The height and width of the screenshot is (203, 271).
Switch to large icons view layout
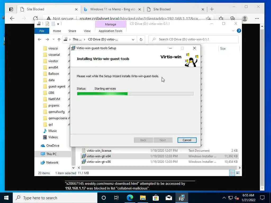pyautogui.click(x=238, y=173)
